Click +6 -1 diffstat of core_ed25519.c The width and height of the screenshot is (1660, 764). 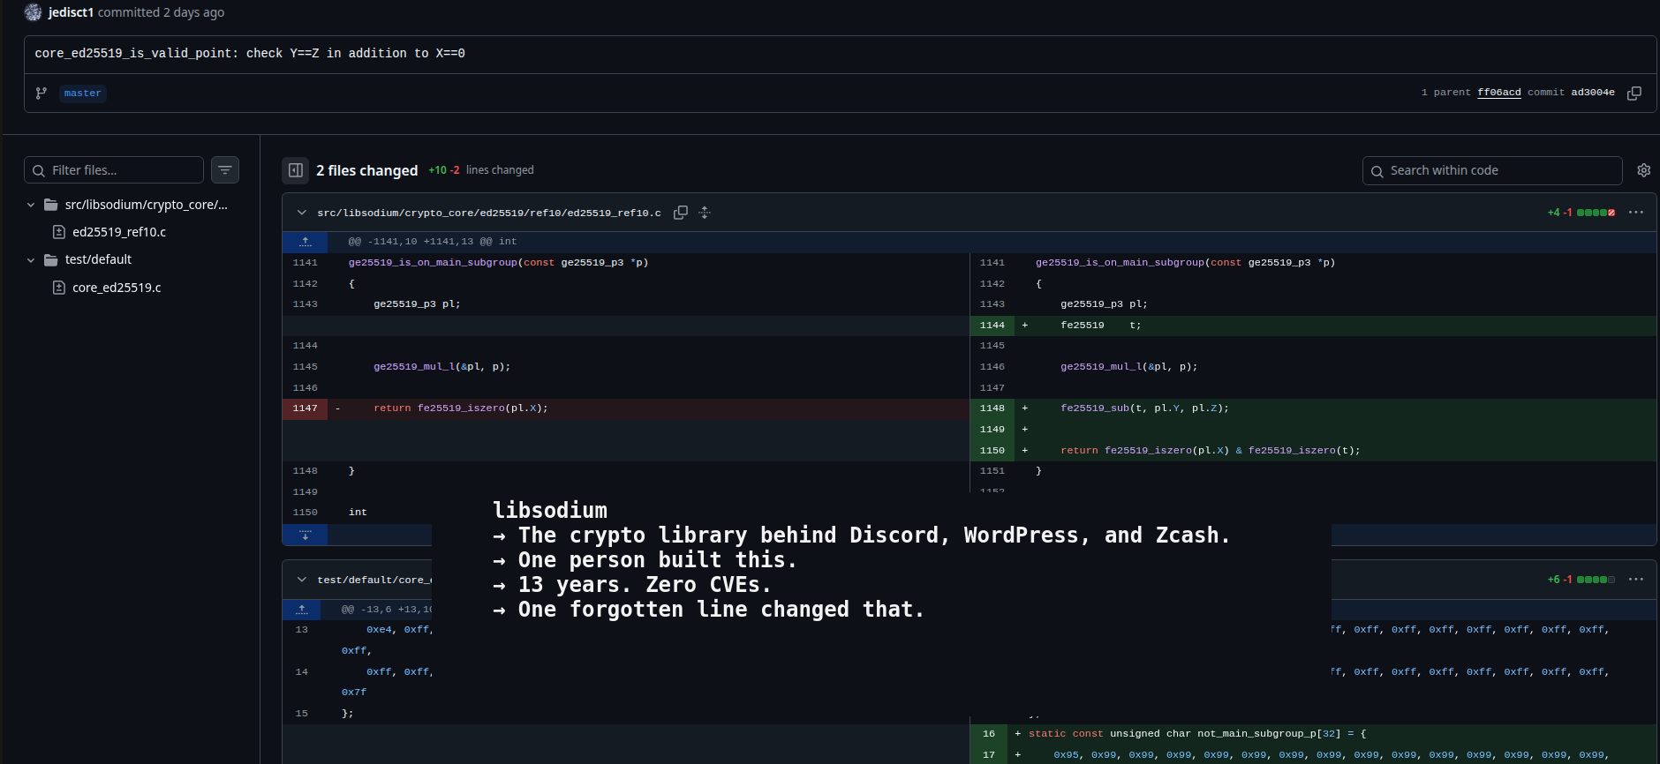coord(1581,580)
